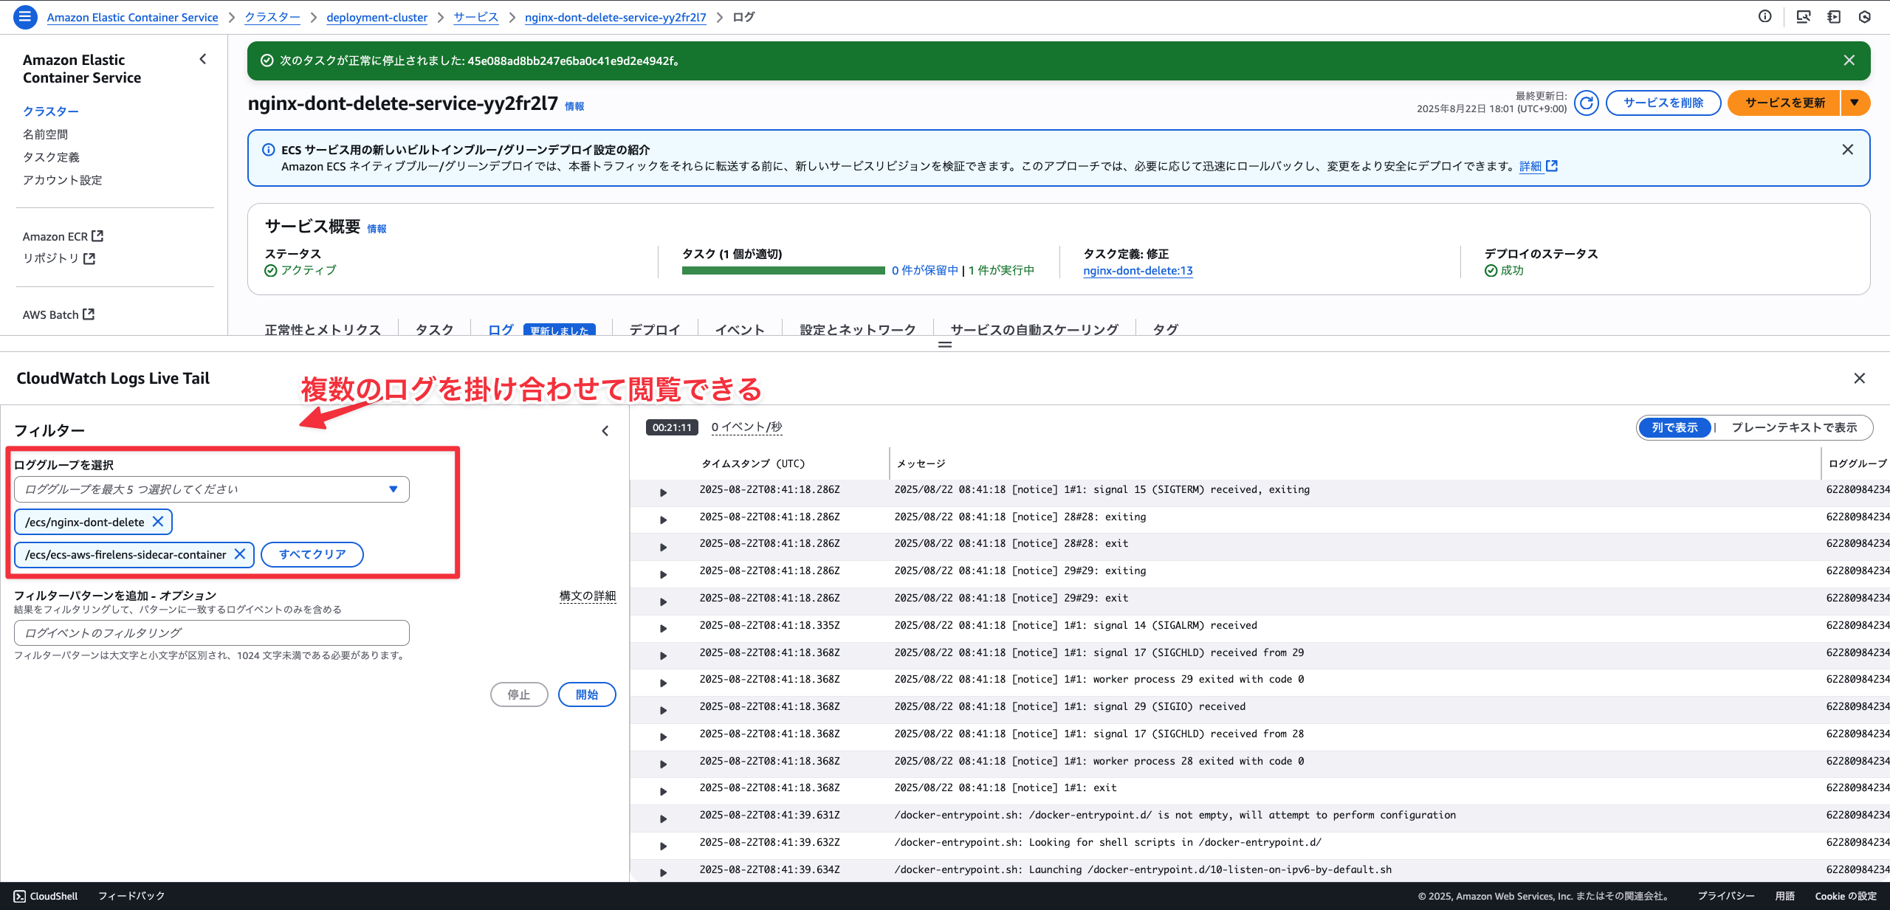Open deployment-cluster breadcrumb
Screen dimensions: 1890x910
click(x=377, y=17)
